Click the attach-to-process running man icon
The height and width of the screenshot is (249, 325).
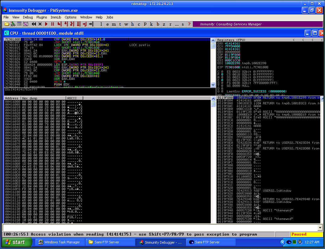click(13, 24)
